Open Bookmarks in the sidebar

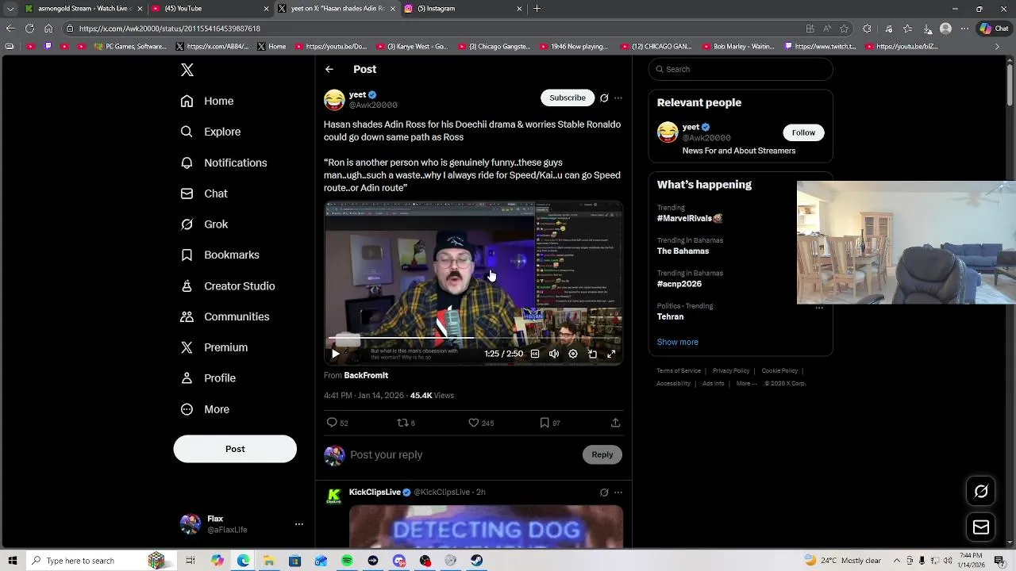pyautogui.click(x=220, y=255)
